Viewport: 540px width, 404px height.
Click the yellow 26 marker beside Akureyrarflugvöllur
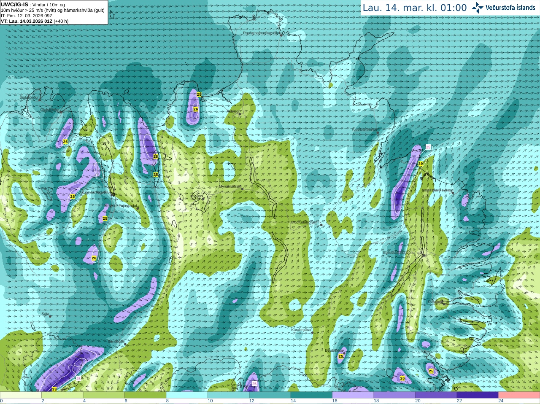73,197
